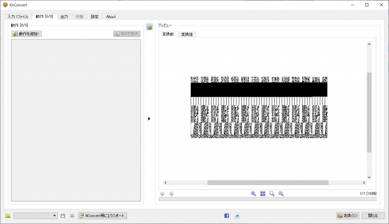Go to the next preview image arrow

coord(171,194)
